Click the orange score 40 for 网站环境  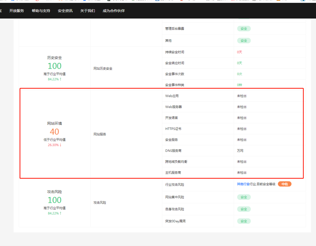point(55,132)
